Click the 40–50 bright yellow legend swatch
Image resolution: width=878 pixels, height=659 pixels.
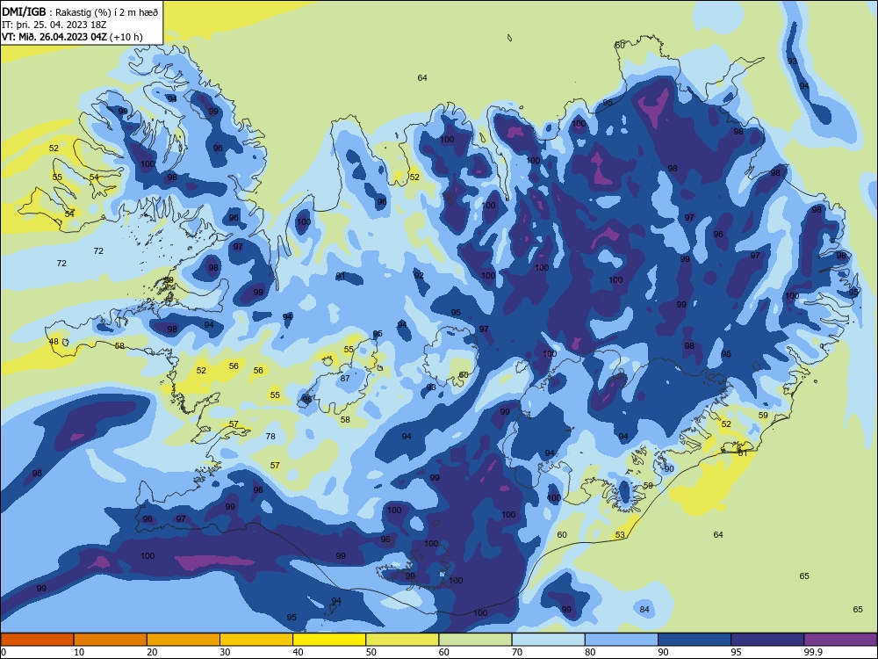329,640
